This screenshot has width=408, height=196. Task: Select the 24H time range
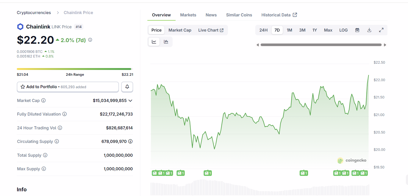coord(263,30)
